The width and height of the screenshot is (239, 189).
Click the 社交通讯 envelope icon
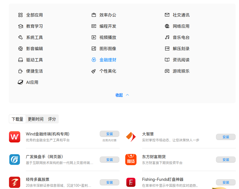(x=167, y=15)
